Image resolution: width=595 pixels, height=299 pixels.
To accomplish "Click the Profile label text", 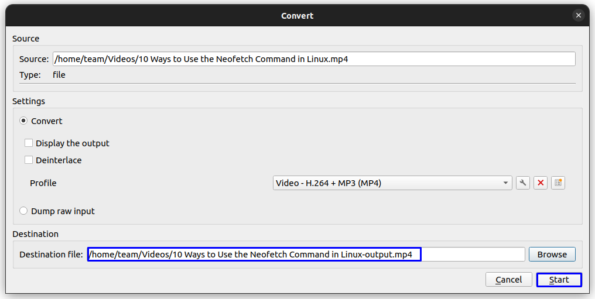I will point(43,183).
